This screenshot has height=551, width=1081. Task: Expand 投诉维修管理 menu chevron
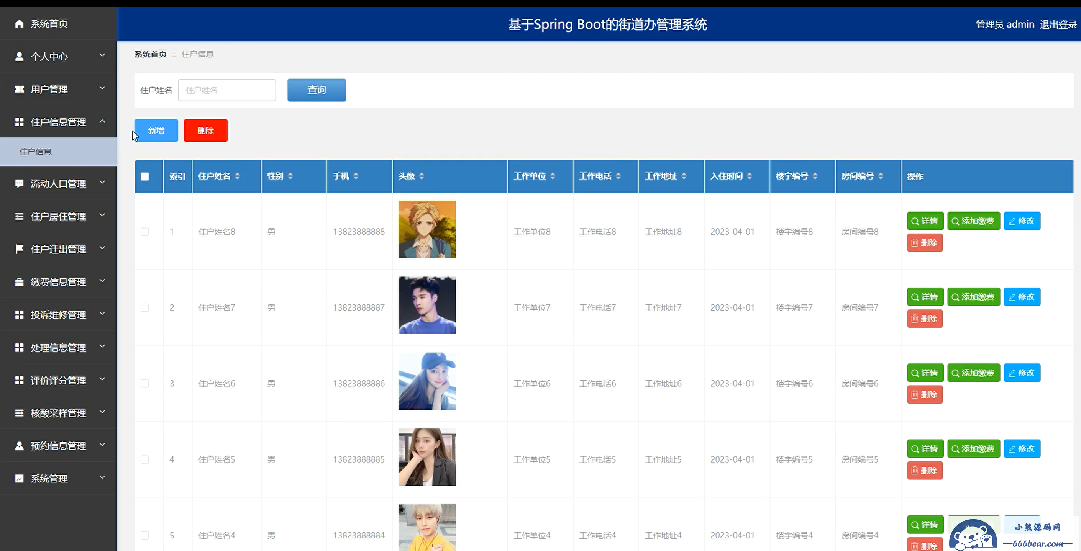(102, 313)
